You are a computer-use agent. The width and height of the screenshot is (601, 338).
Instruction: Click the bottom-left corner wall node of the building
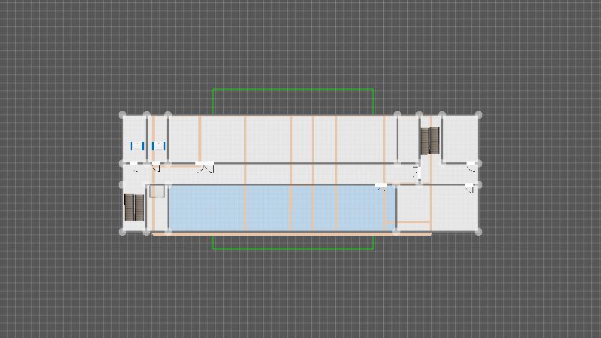pyautogui.click(x=123, y=231)
